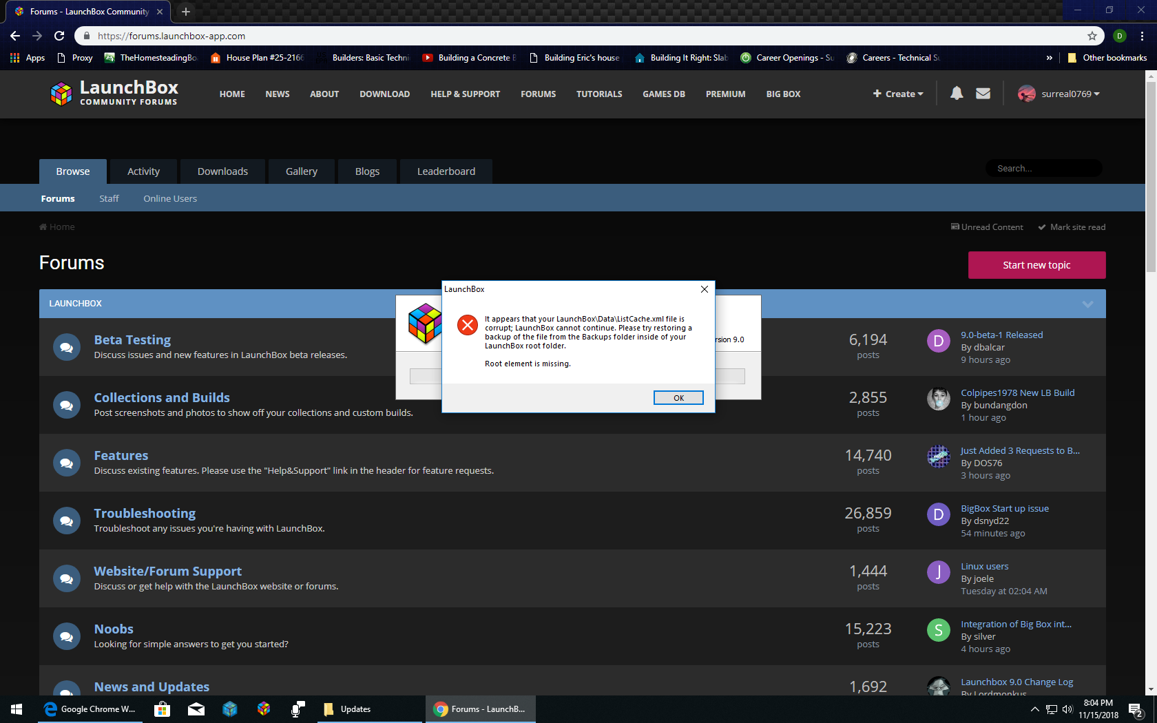Close the LaunchBox error dialog with X
1157x723 pixels.
[x=704, y=289]
